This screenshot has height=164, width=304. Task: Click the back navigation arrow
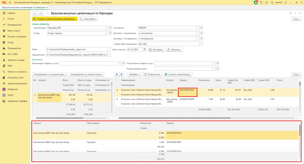35,13
